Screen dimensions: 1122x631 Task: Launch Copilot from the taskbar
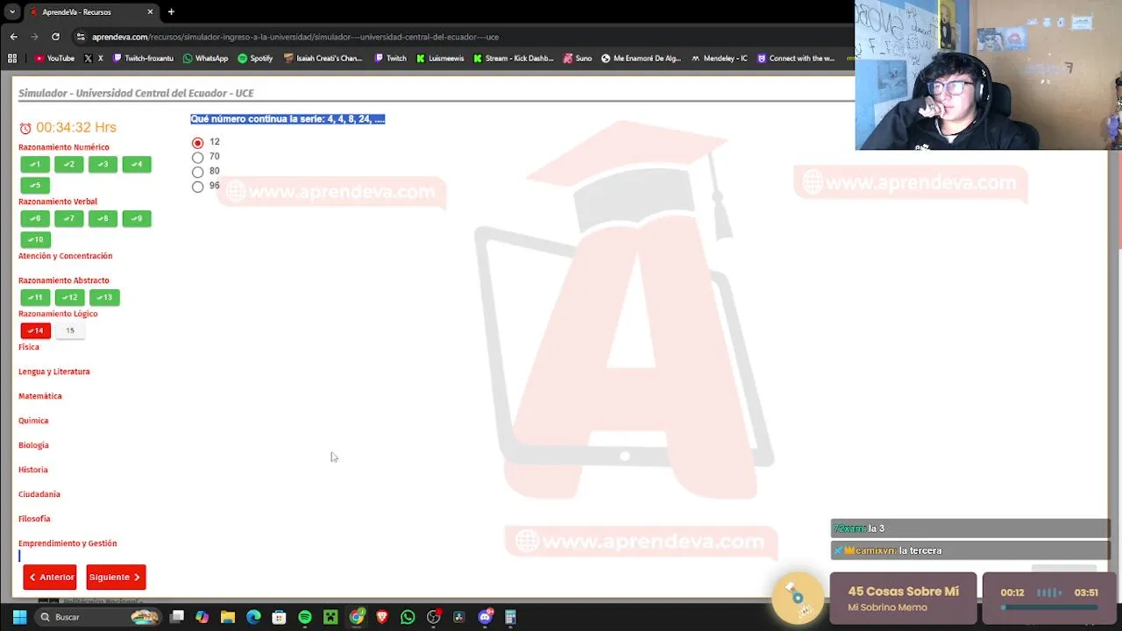[202, 617]
